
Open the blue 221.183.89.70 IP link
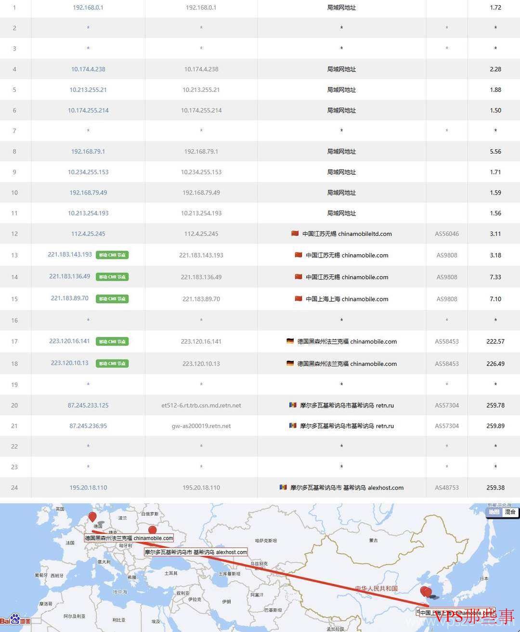coord(70,298)
